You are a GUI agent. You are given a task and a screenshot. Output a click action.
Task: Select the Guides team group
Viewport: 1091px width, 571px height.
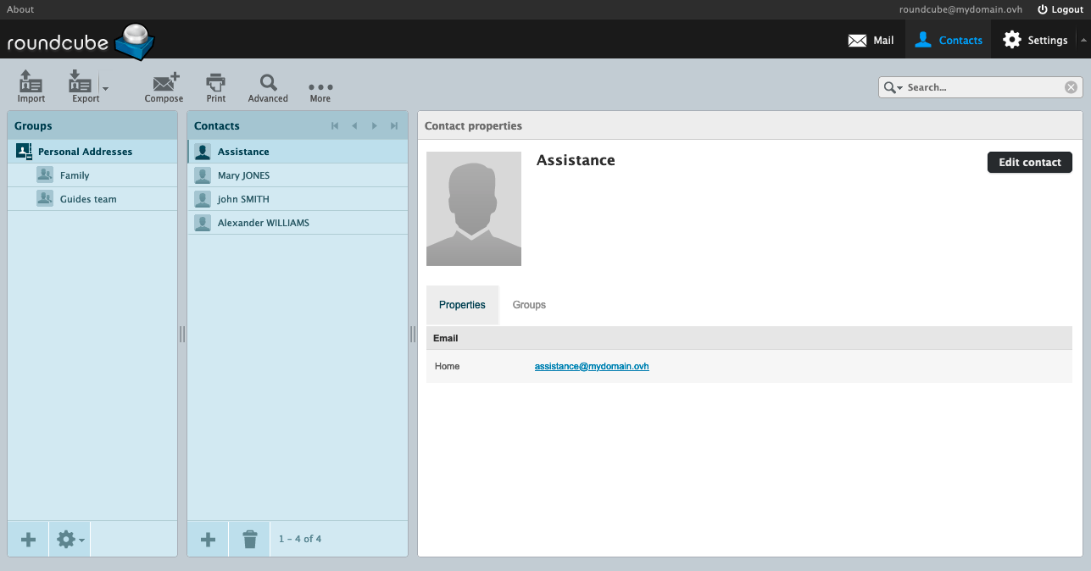[88, 199]
